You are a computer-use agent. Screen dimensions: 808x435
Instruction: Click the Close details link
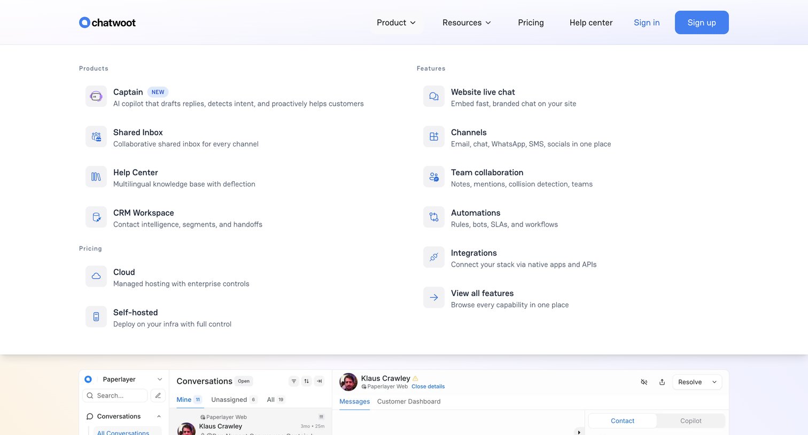428,386
